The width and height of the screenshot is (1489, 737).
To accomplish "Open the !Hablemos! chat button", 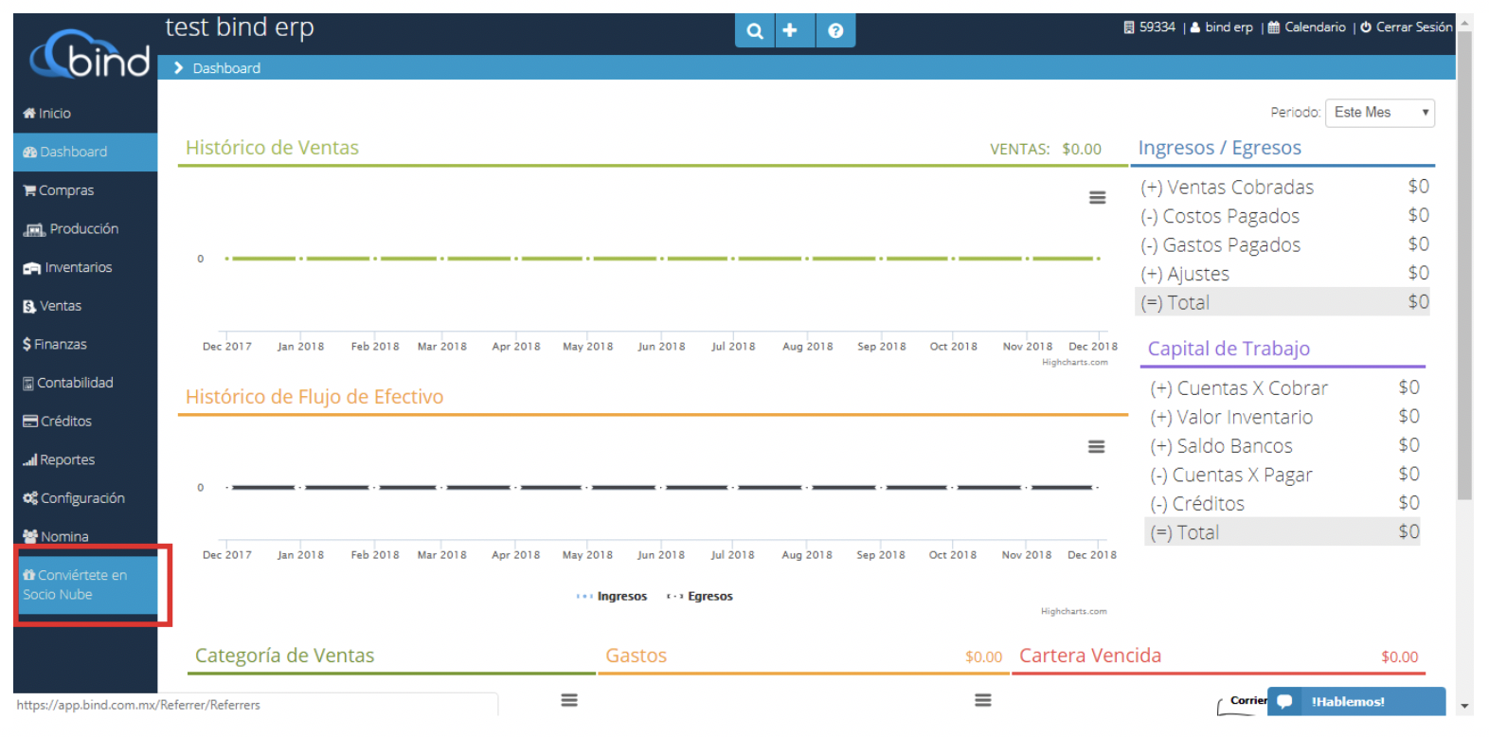I will [x=1356, y=701].
